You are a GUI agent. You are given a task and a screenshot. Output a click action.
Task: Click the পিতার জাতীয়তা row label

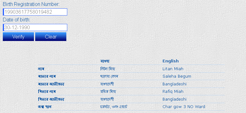pos(51,99)
